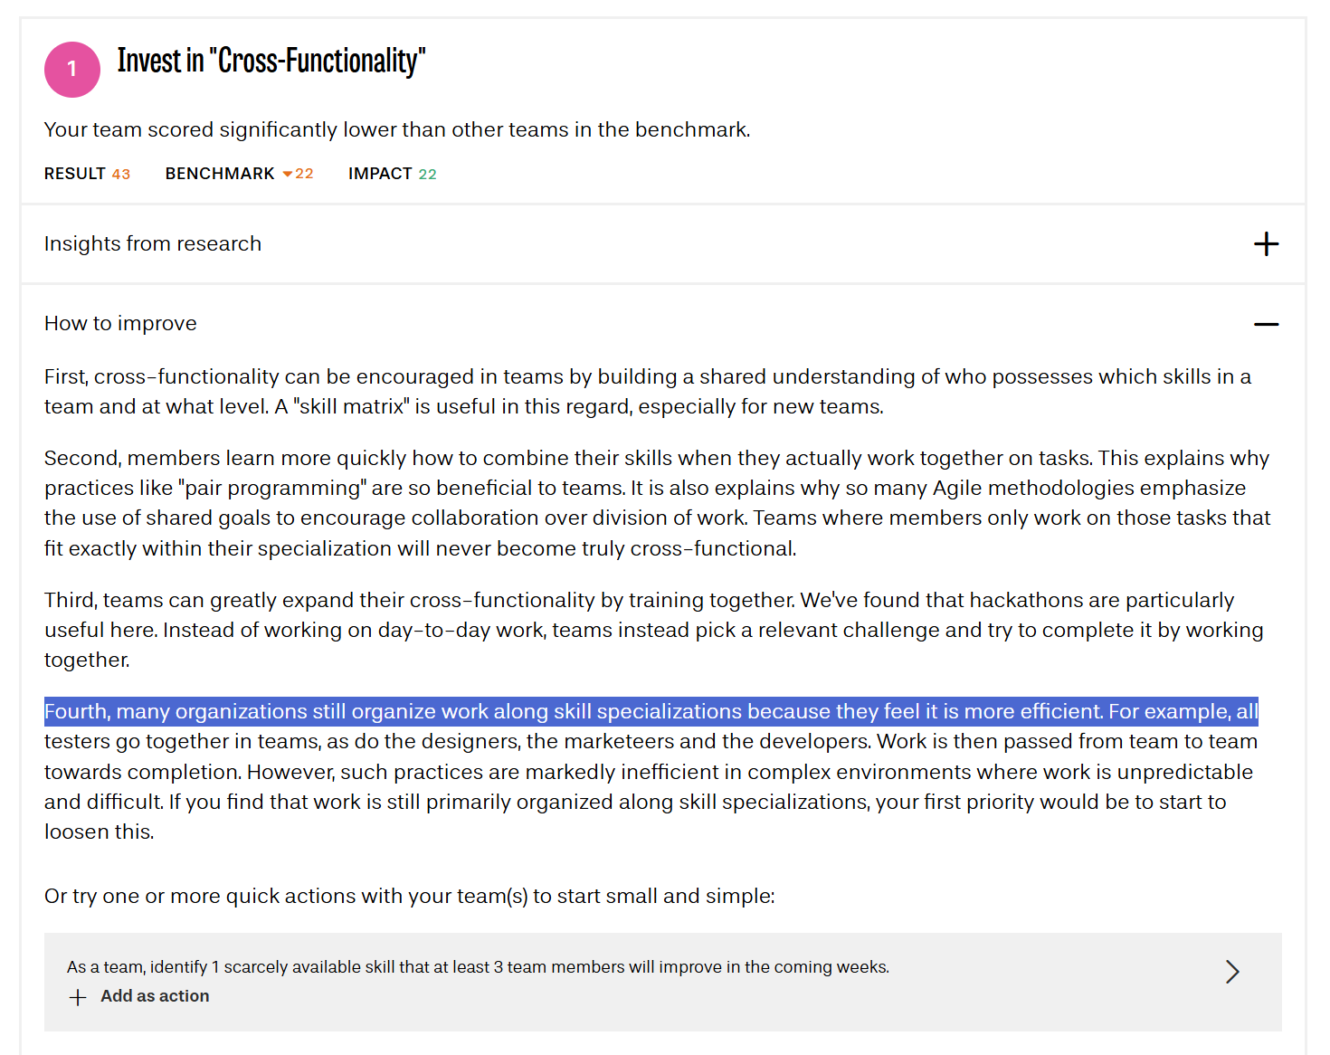The width and height of the screenshot is (1330, 1055).
Task: Click the plus icon for Insights from research
Action: coord(1266,244)
